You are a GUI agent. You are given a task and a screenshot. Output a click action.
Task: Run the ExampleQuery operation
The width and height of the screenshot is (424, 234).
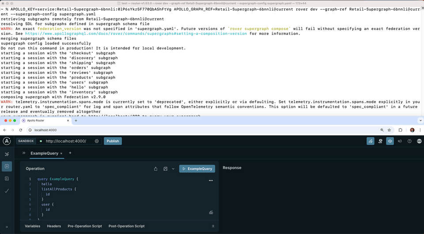(197, 169)
